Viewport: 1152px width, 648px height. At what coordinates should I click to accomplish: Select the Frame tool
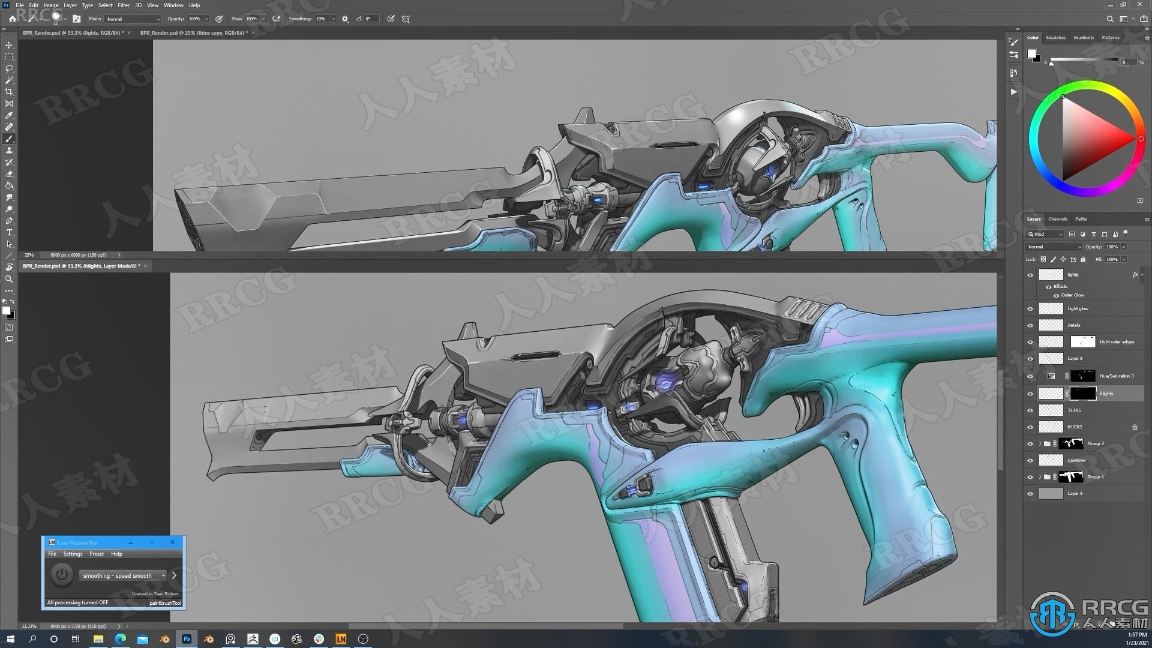click(x=9, y=104)
